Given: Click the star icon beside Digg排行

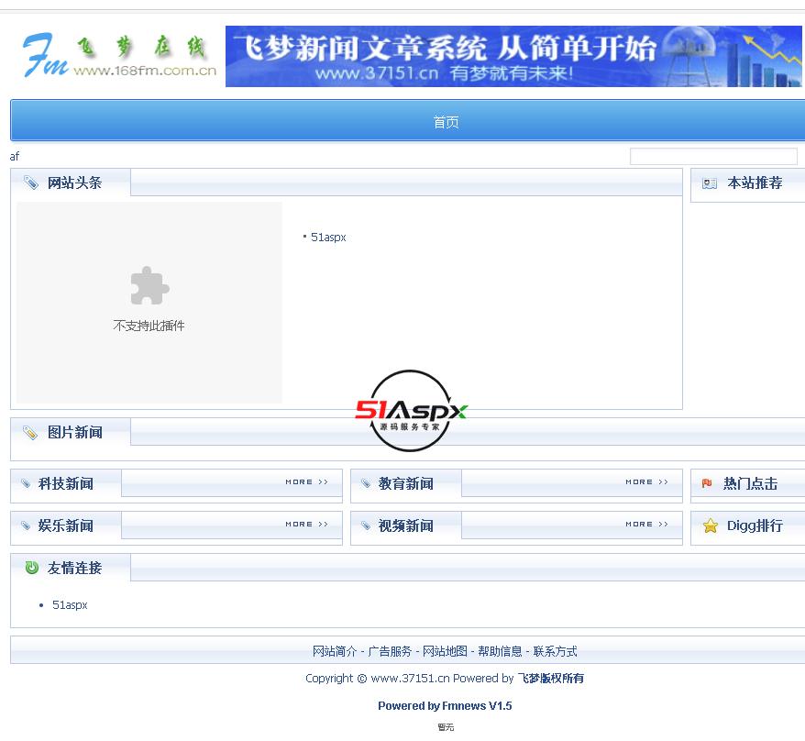Looking at the screenshot, I should coord(711,525).
